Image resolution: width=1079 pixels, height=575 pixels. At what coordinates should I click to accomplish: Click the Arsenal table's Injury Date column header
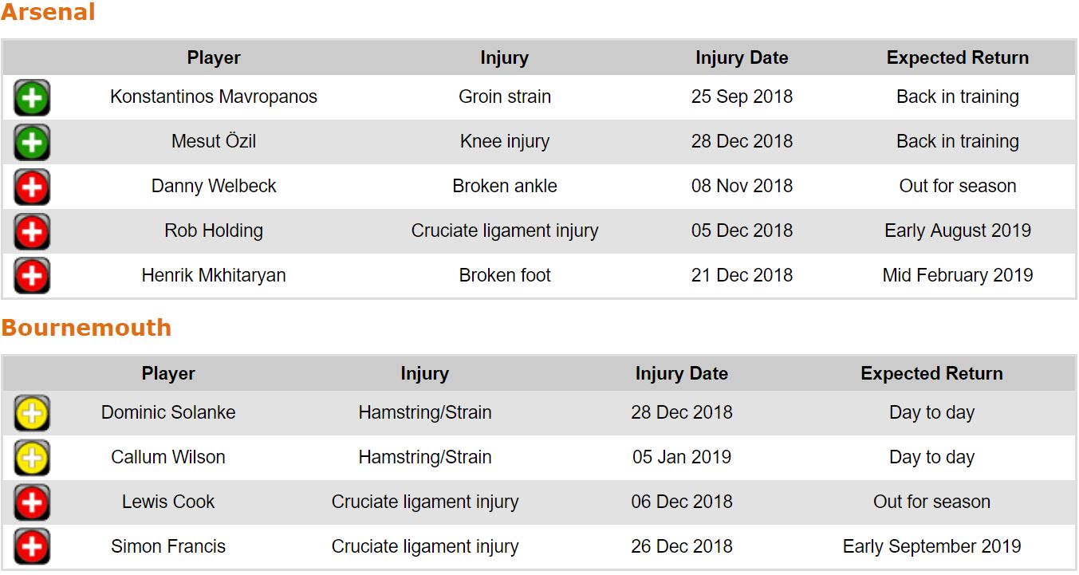[x=742, y=57]
